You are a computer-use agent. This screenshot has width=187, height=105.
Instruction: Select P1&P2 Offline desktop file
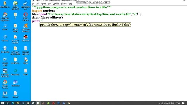tap(15, 28)
